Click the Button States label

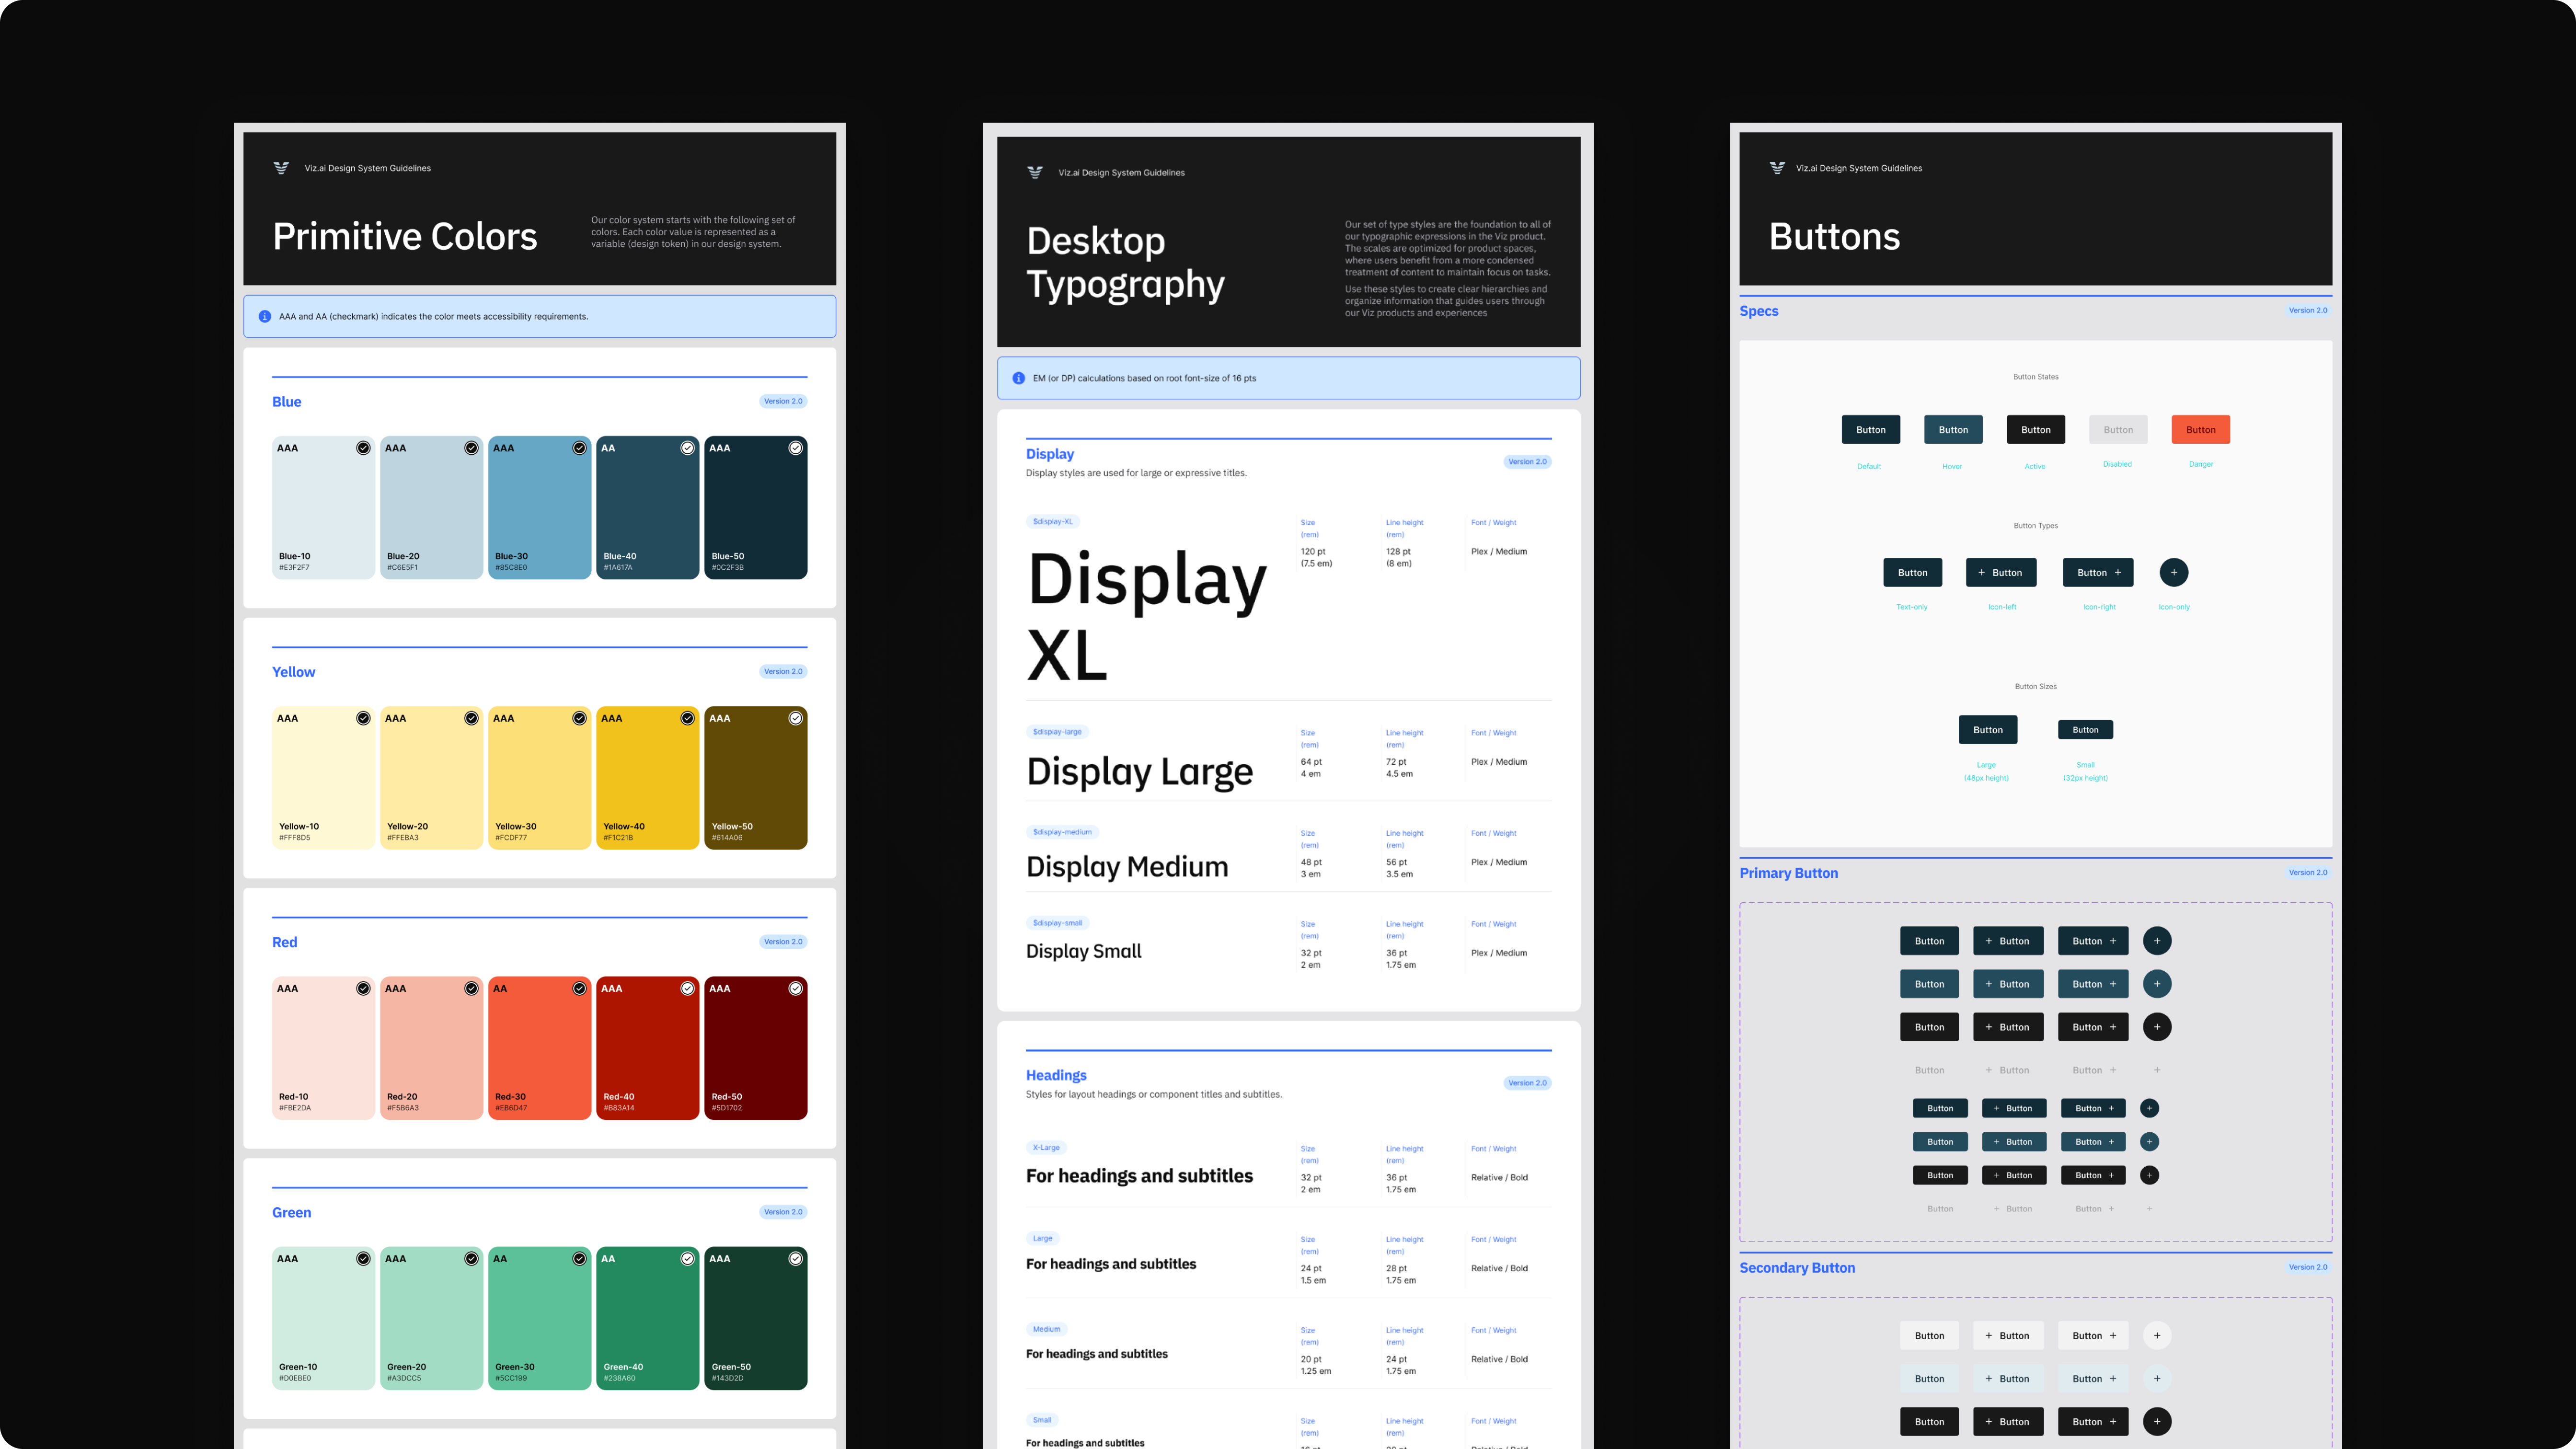coord(2036,377)
